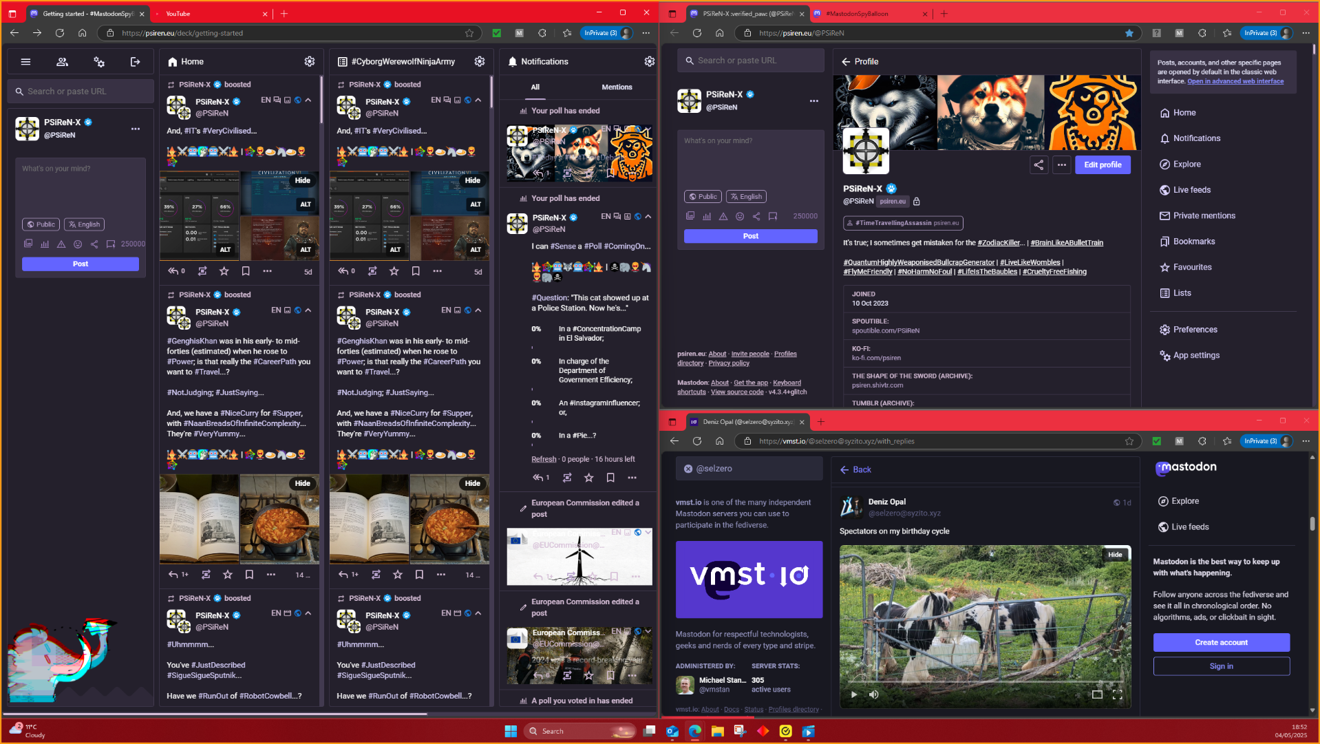Collapse the first Home column post
The height and width of the screenshot is (744, 1320).
[x=308, y=100]
